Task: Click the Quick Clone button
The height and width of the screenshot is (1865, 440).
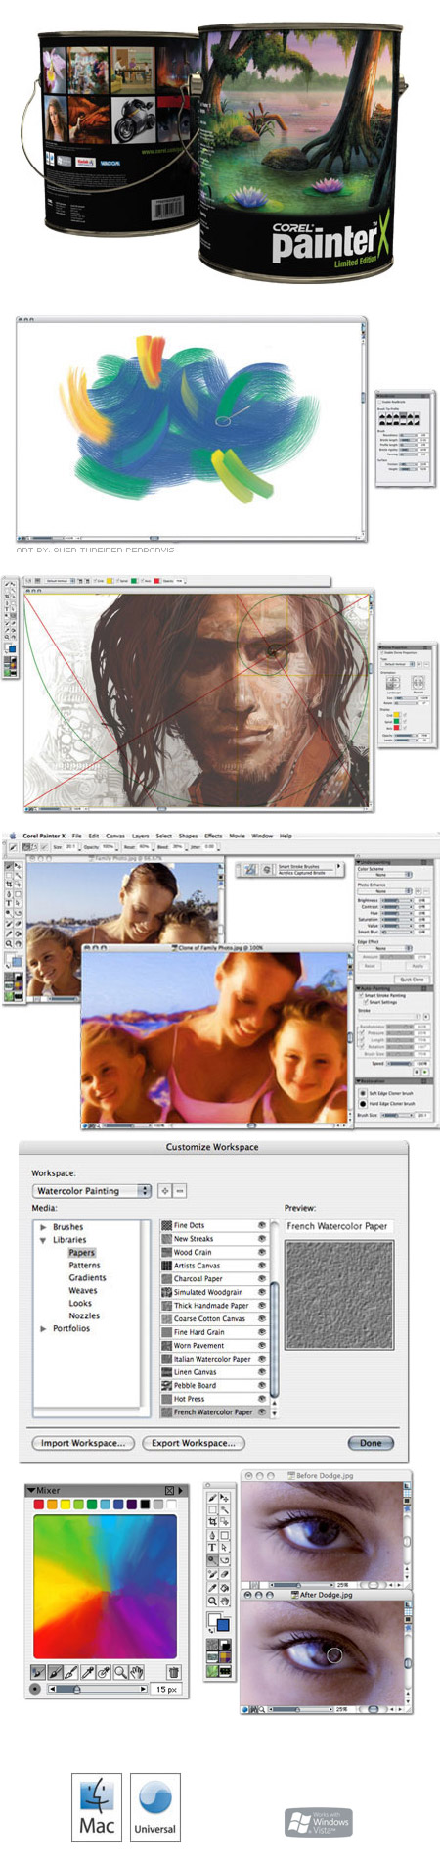Action: pos(411,979)
